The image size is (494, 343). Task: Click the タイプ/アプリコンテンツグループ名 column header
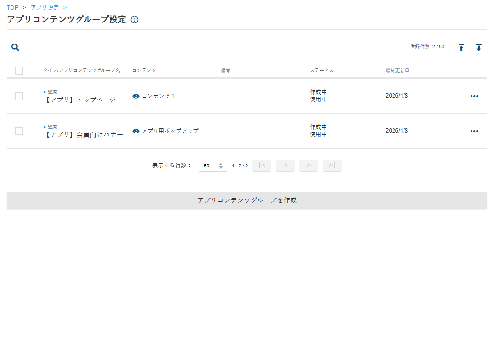pyautogui.click(x=81, y=70)
